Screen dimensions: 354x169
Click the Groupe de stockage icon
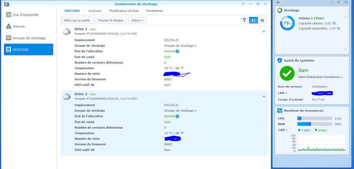pyautogui.click(x=9, y=38)
